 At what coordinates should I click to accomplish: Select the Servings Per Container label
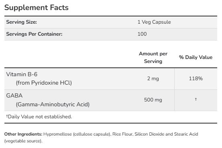(34, 34)
